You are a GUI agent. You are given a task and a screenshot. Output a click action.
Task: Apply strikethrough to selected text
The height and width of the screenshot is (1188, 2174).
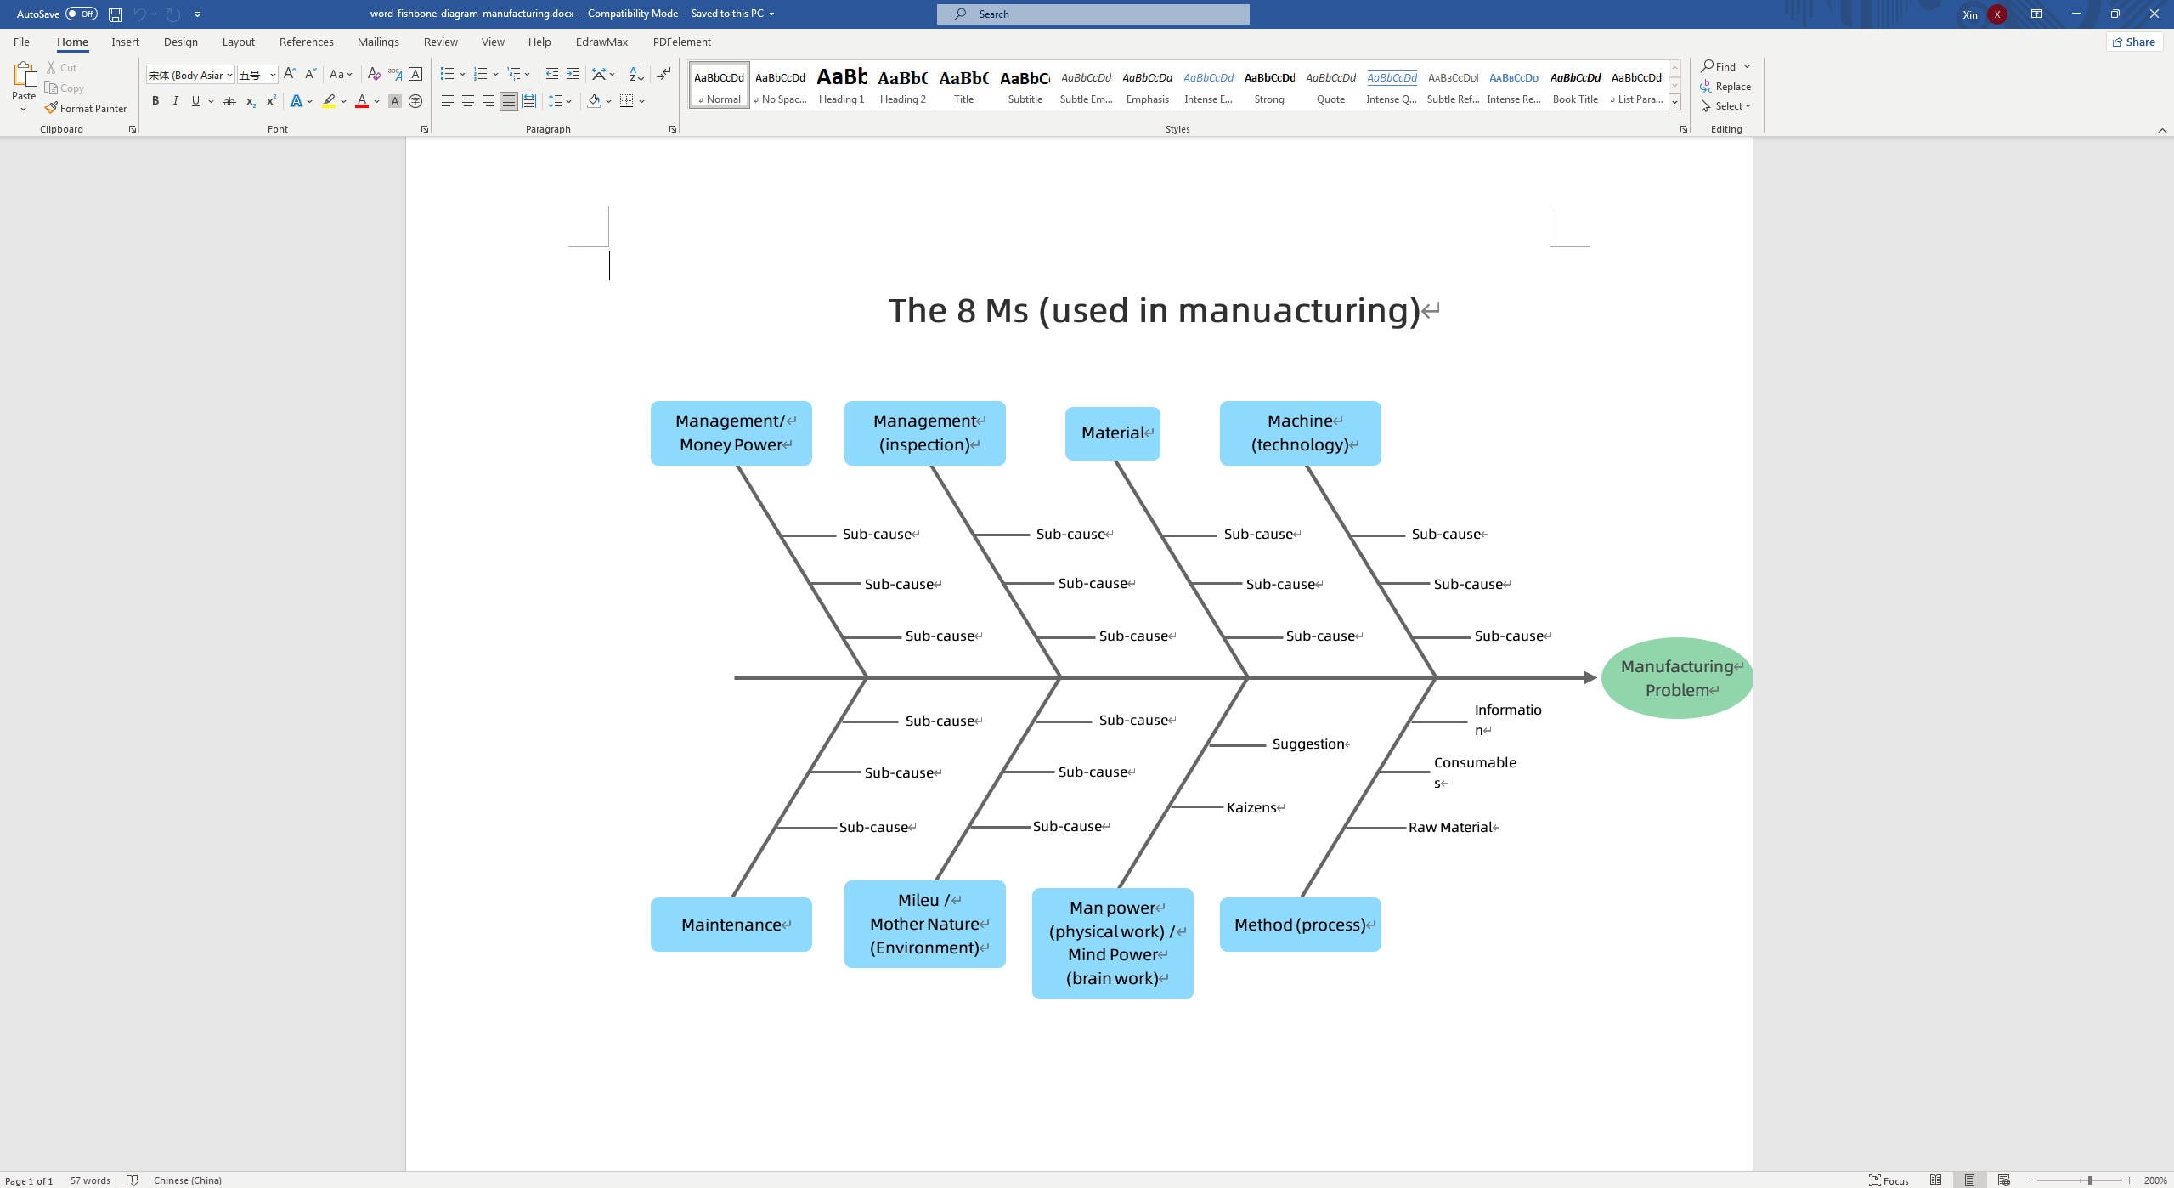(228, 101)
